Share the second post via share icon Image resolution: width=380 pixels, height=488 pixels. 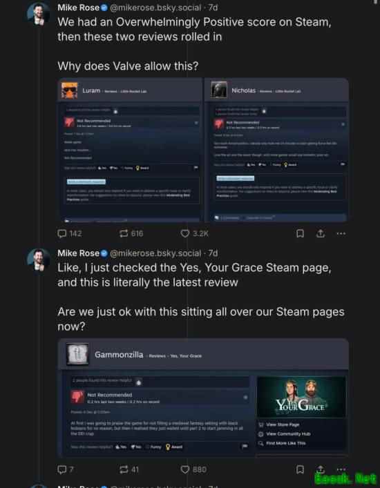[321, 469]
